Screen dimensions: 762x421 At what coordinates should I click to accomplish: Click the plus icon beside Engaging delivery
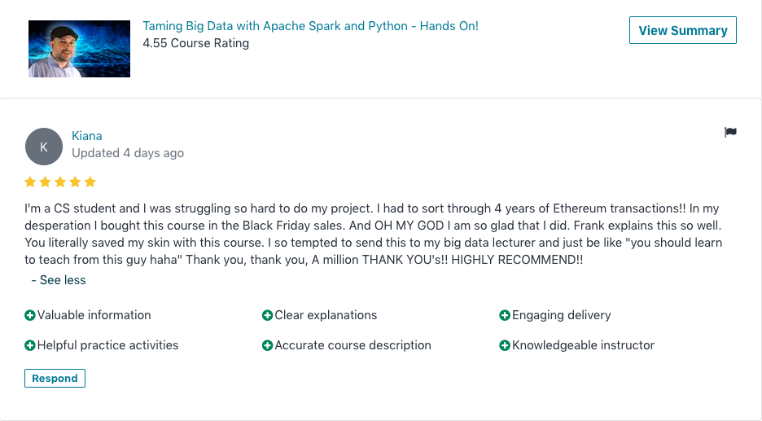[505, 315]
